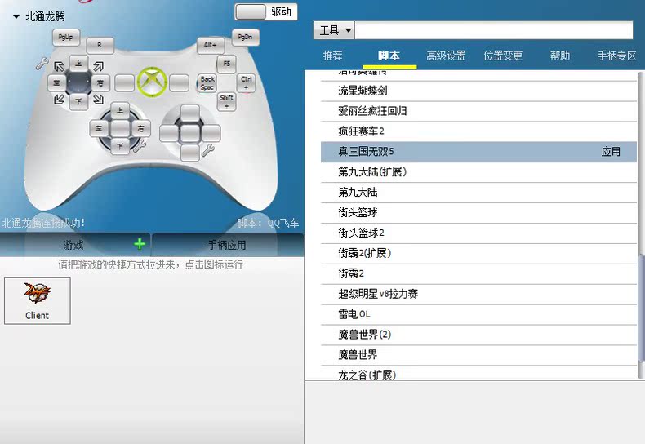This screenshot has width=645, height=444.
Task: Click blank button left of Xbox logo
Action: (124, 83)
